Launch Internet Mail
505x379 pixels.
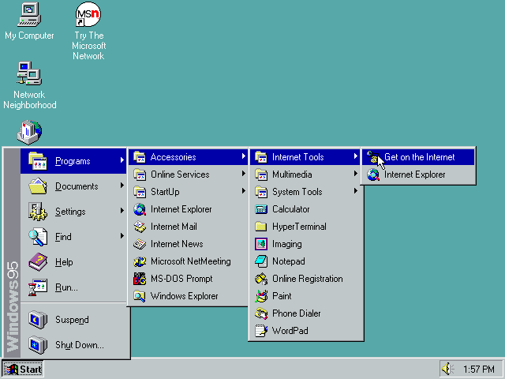tap(188, 227)
